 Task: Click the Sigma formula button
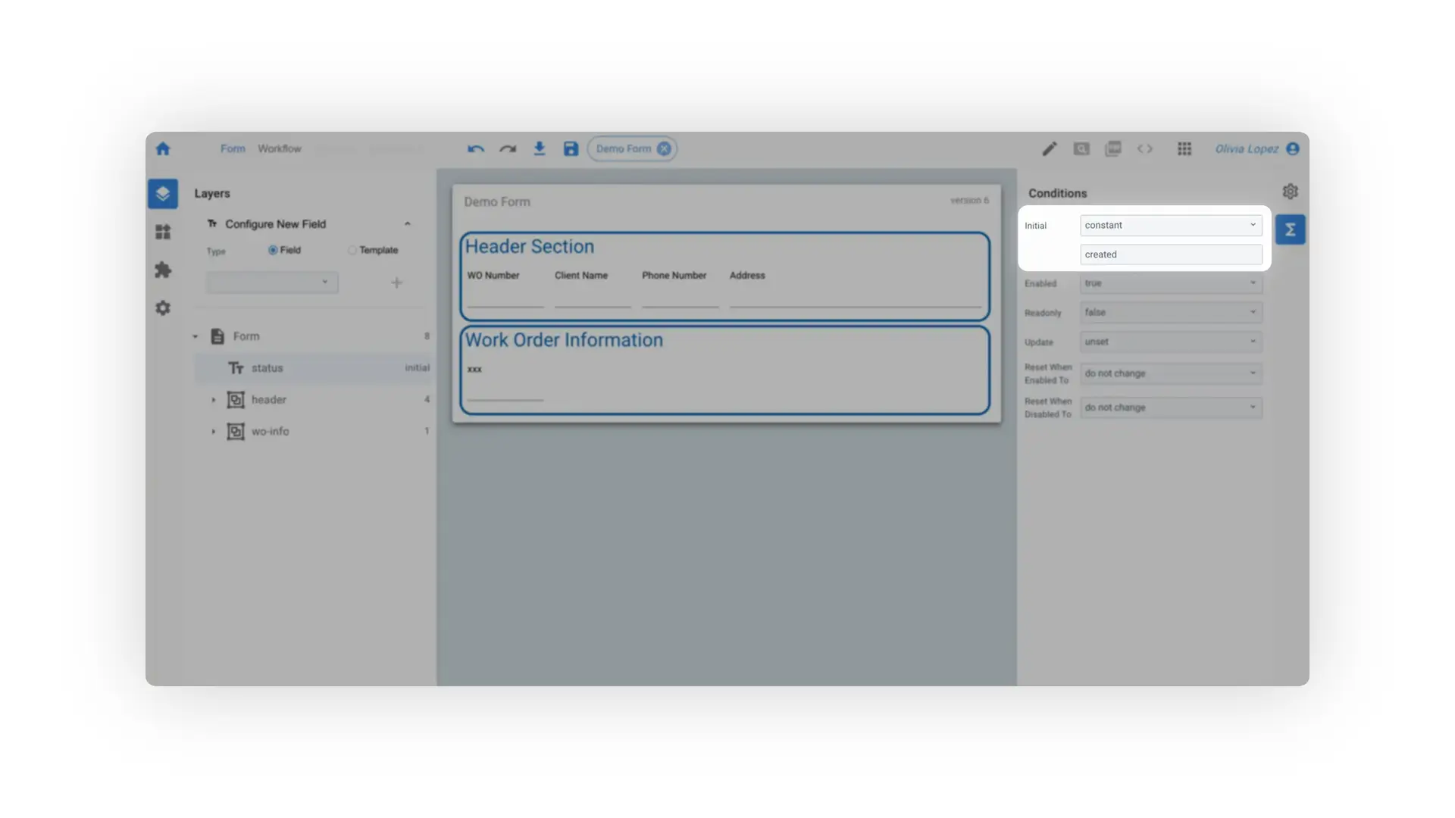1290,229
